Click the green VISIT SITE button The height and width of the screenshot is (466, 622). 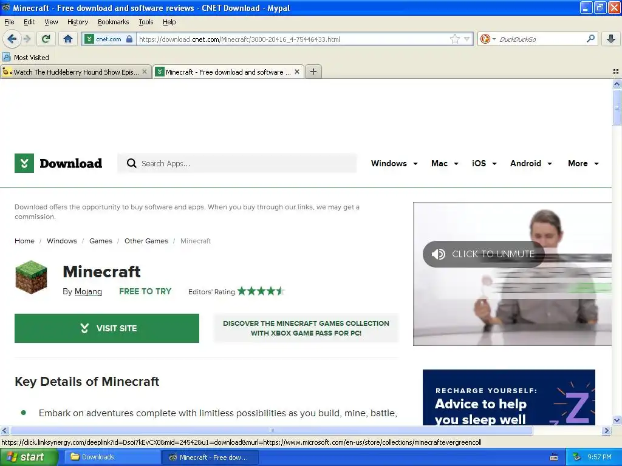click(107, 328)
